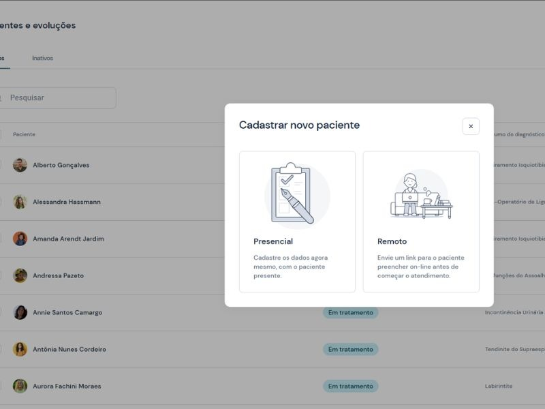The image size is (545, 409).
Task: Open Aurora Fachini Moraes avatar photo
Action: (x=20, y=386)
